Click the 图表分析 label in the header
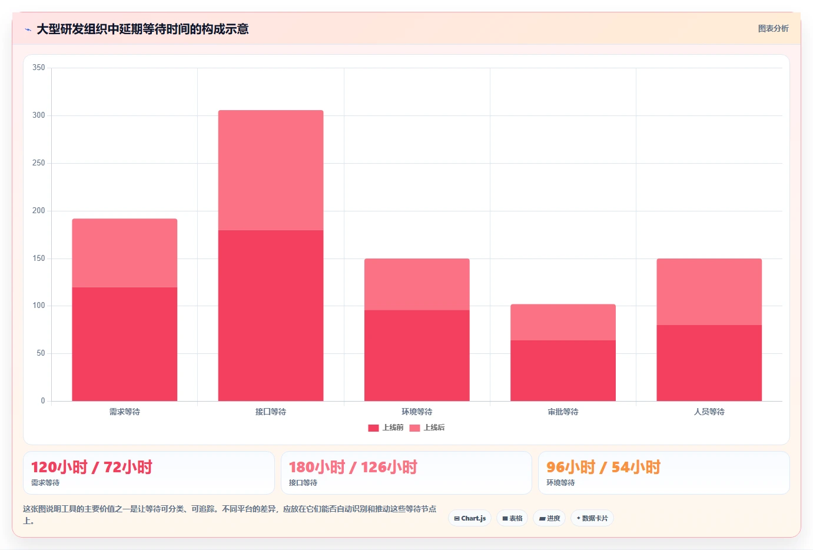 773,28
